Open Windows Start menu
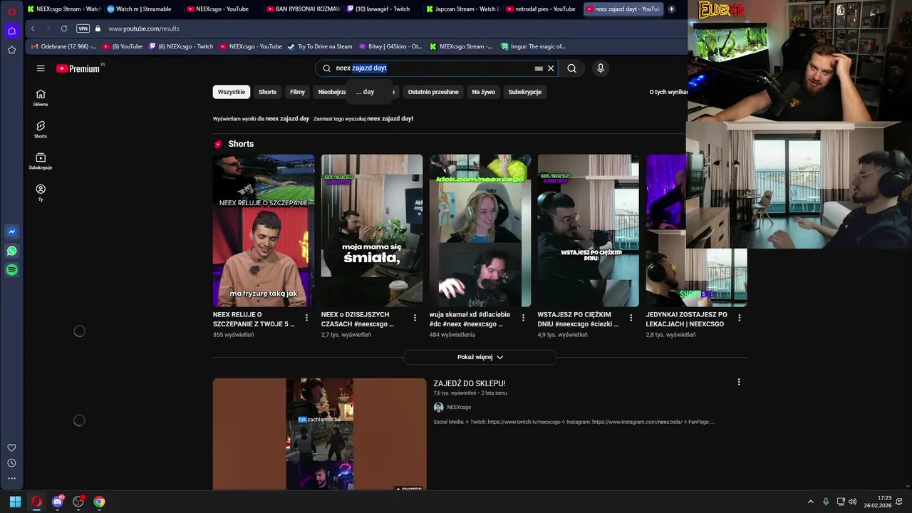This screenshot has height=513, width=912. (15, 502)
